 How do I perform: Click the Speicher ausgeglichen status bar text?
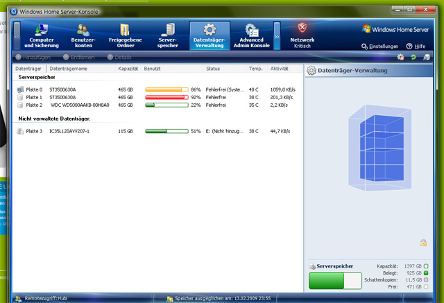tap(223, 298)
